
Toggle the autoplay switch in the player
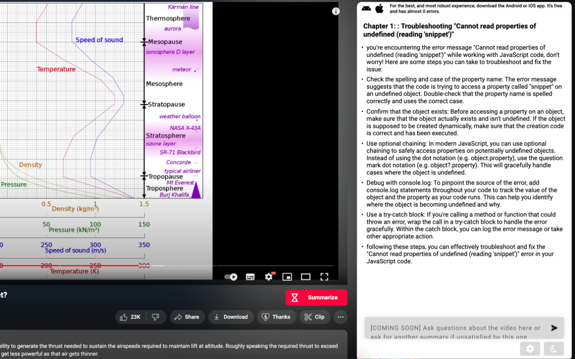click(x=230, y=277)
